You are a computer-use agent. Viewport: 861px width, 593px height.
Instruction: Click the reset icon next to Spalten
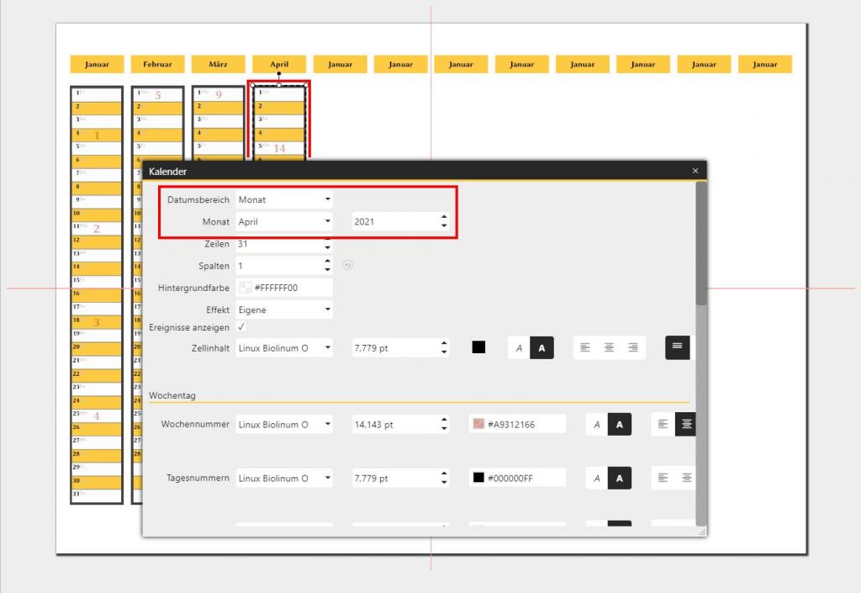pos(347,266)
